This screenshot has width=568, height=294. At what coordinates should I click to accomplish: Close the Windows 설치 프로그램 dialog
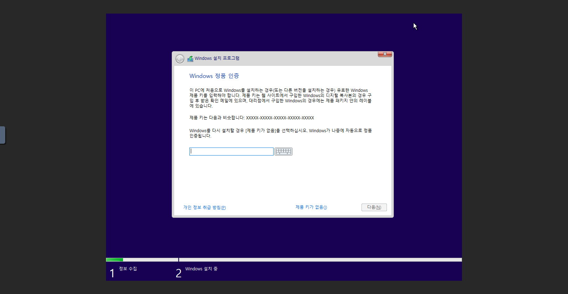click(385, 54)
